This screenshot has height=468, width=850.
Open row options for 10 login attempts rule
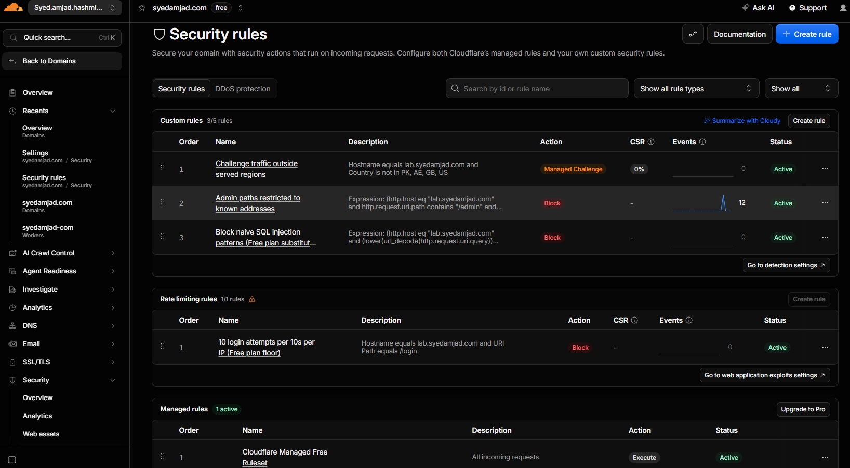[825, 347]
